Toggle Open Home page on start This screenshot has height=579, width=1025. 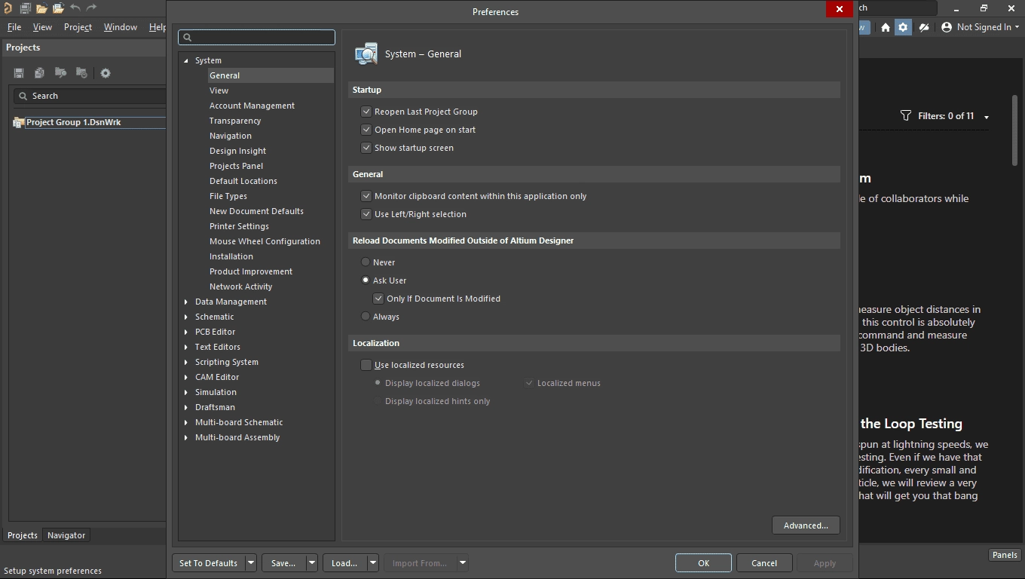click(366, 130)
